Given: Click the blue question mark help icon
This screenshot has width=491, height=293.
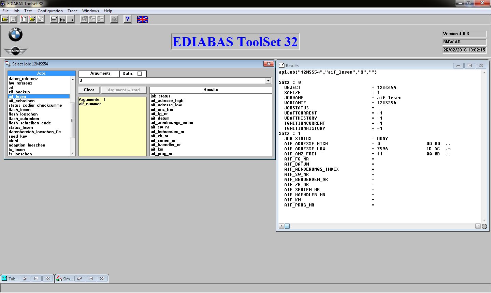Looking at the screenshot, I should (x=128, y=19).
